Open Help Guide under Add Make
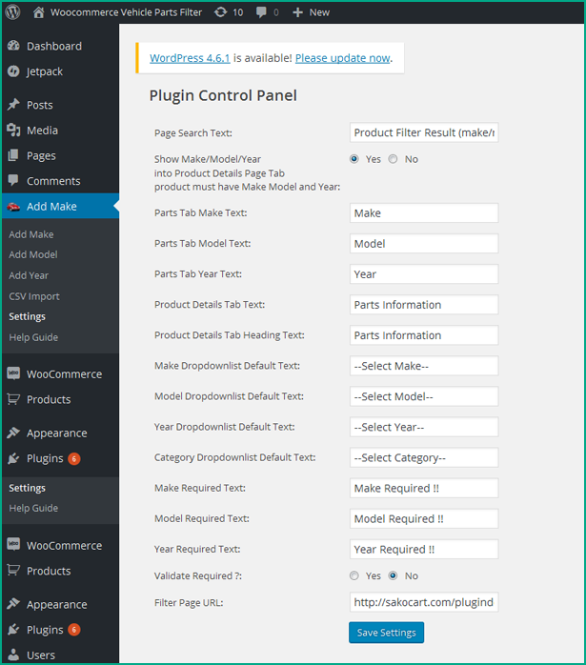This screenshot has height=665, width=586. (33, 337)
